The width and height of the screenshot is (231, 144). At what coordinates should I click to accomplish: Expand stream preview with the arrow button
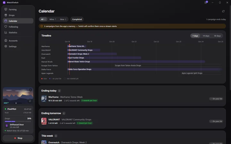[30, 101]
